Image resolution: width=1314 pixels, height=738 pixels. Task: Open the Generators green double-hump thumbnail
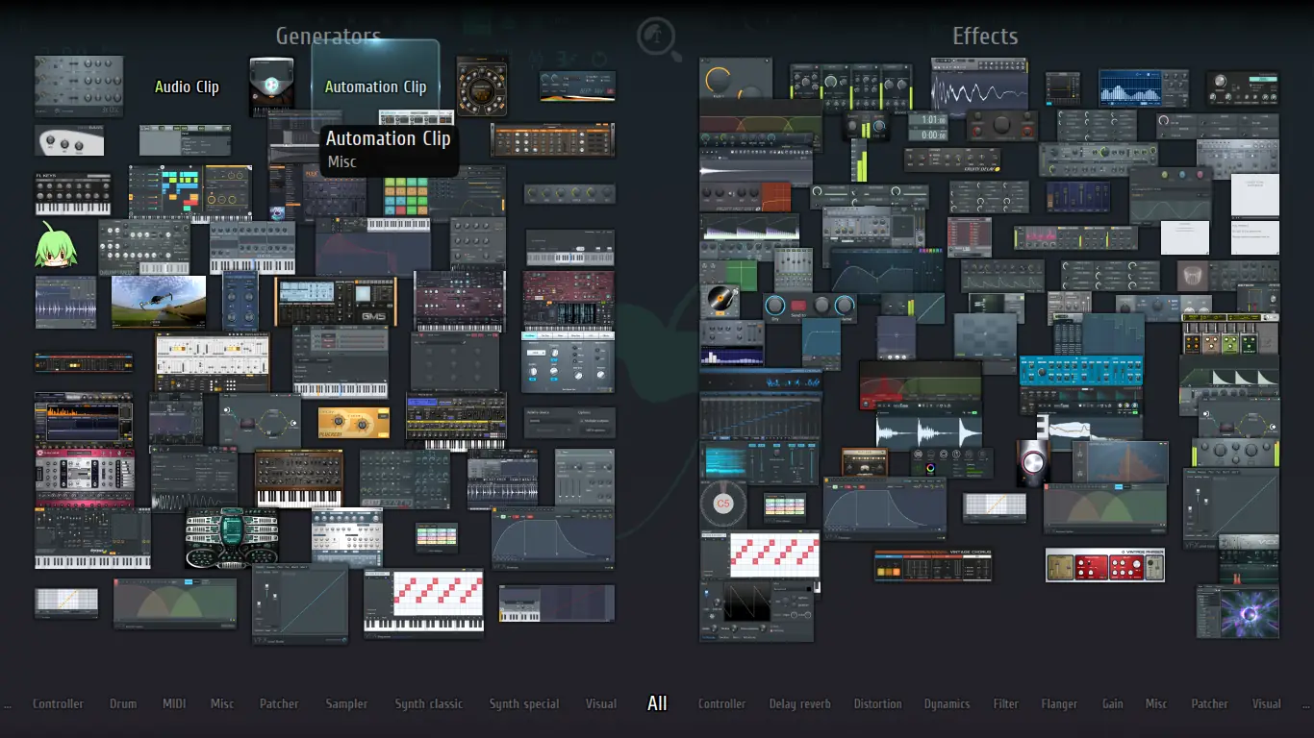[x=175, y=603]
